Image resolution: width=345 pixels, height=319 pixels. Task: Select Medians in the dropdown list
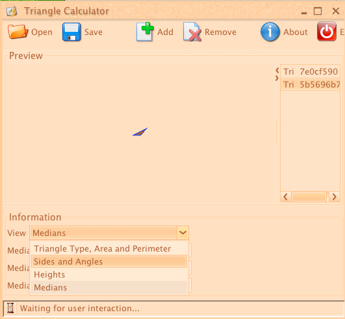pos(109,287)
